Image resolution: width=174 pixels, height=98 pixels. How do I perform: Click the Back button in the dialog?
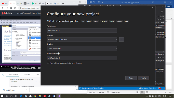131,78
